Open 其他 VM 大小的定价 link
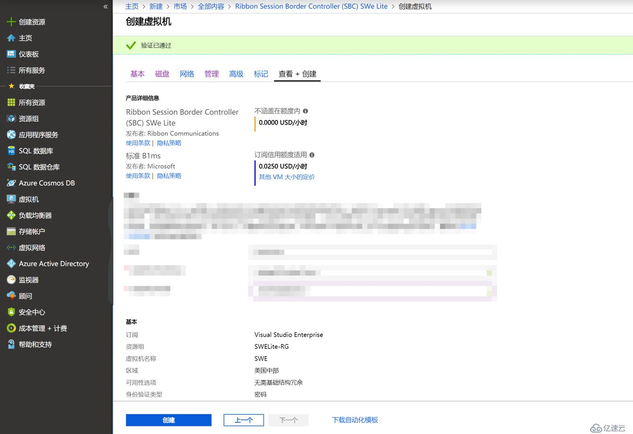633x434 pixels. point(287,177)
